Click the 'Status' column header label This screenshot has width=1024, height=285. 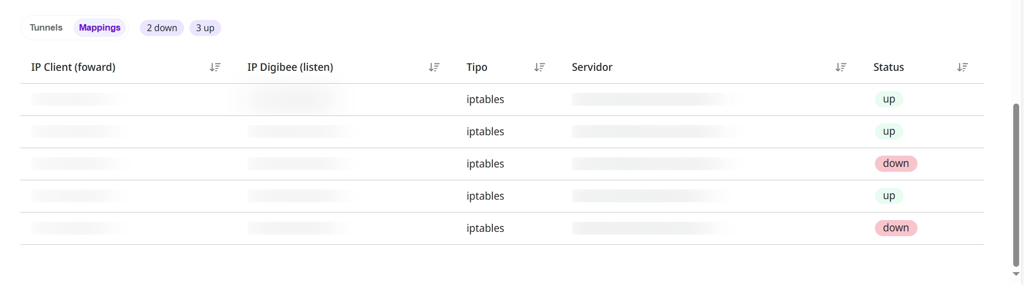coord(888,67)
